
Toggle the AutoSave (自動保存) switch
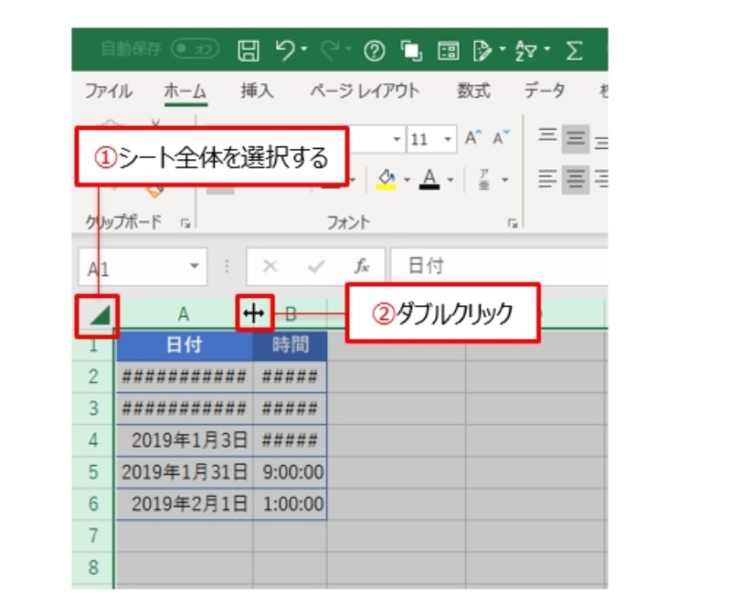(192, 50)
